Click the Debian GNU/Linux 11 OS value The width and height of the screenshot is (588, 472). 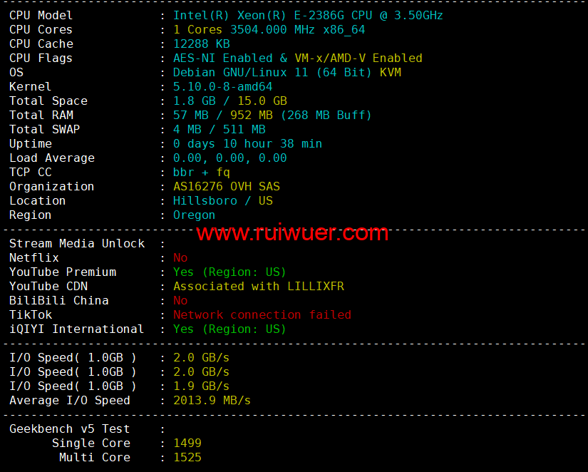[287, 73]
